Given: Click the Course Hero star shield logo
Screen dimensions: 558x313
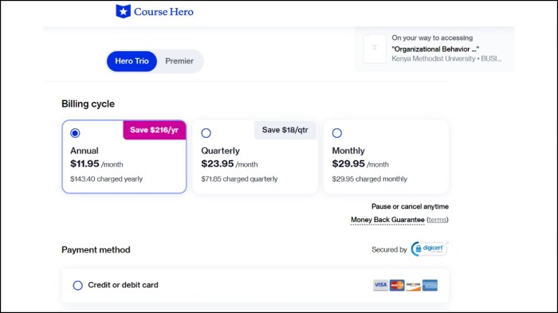Looking at the screenshot, I should [123, 11].
